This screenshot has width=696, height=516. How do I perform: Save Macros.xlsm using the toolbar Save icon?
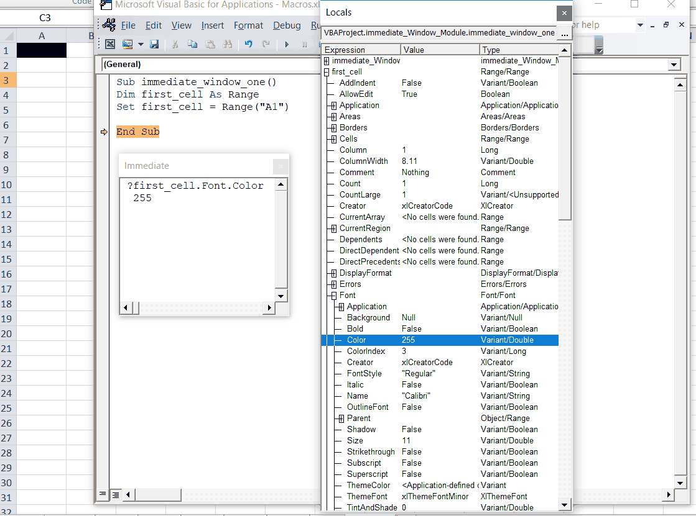click(155, 43)
